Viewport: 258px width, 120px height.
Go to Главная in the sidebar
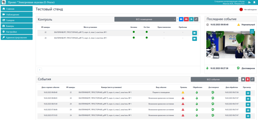[17, 9]
